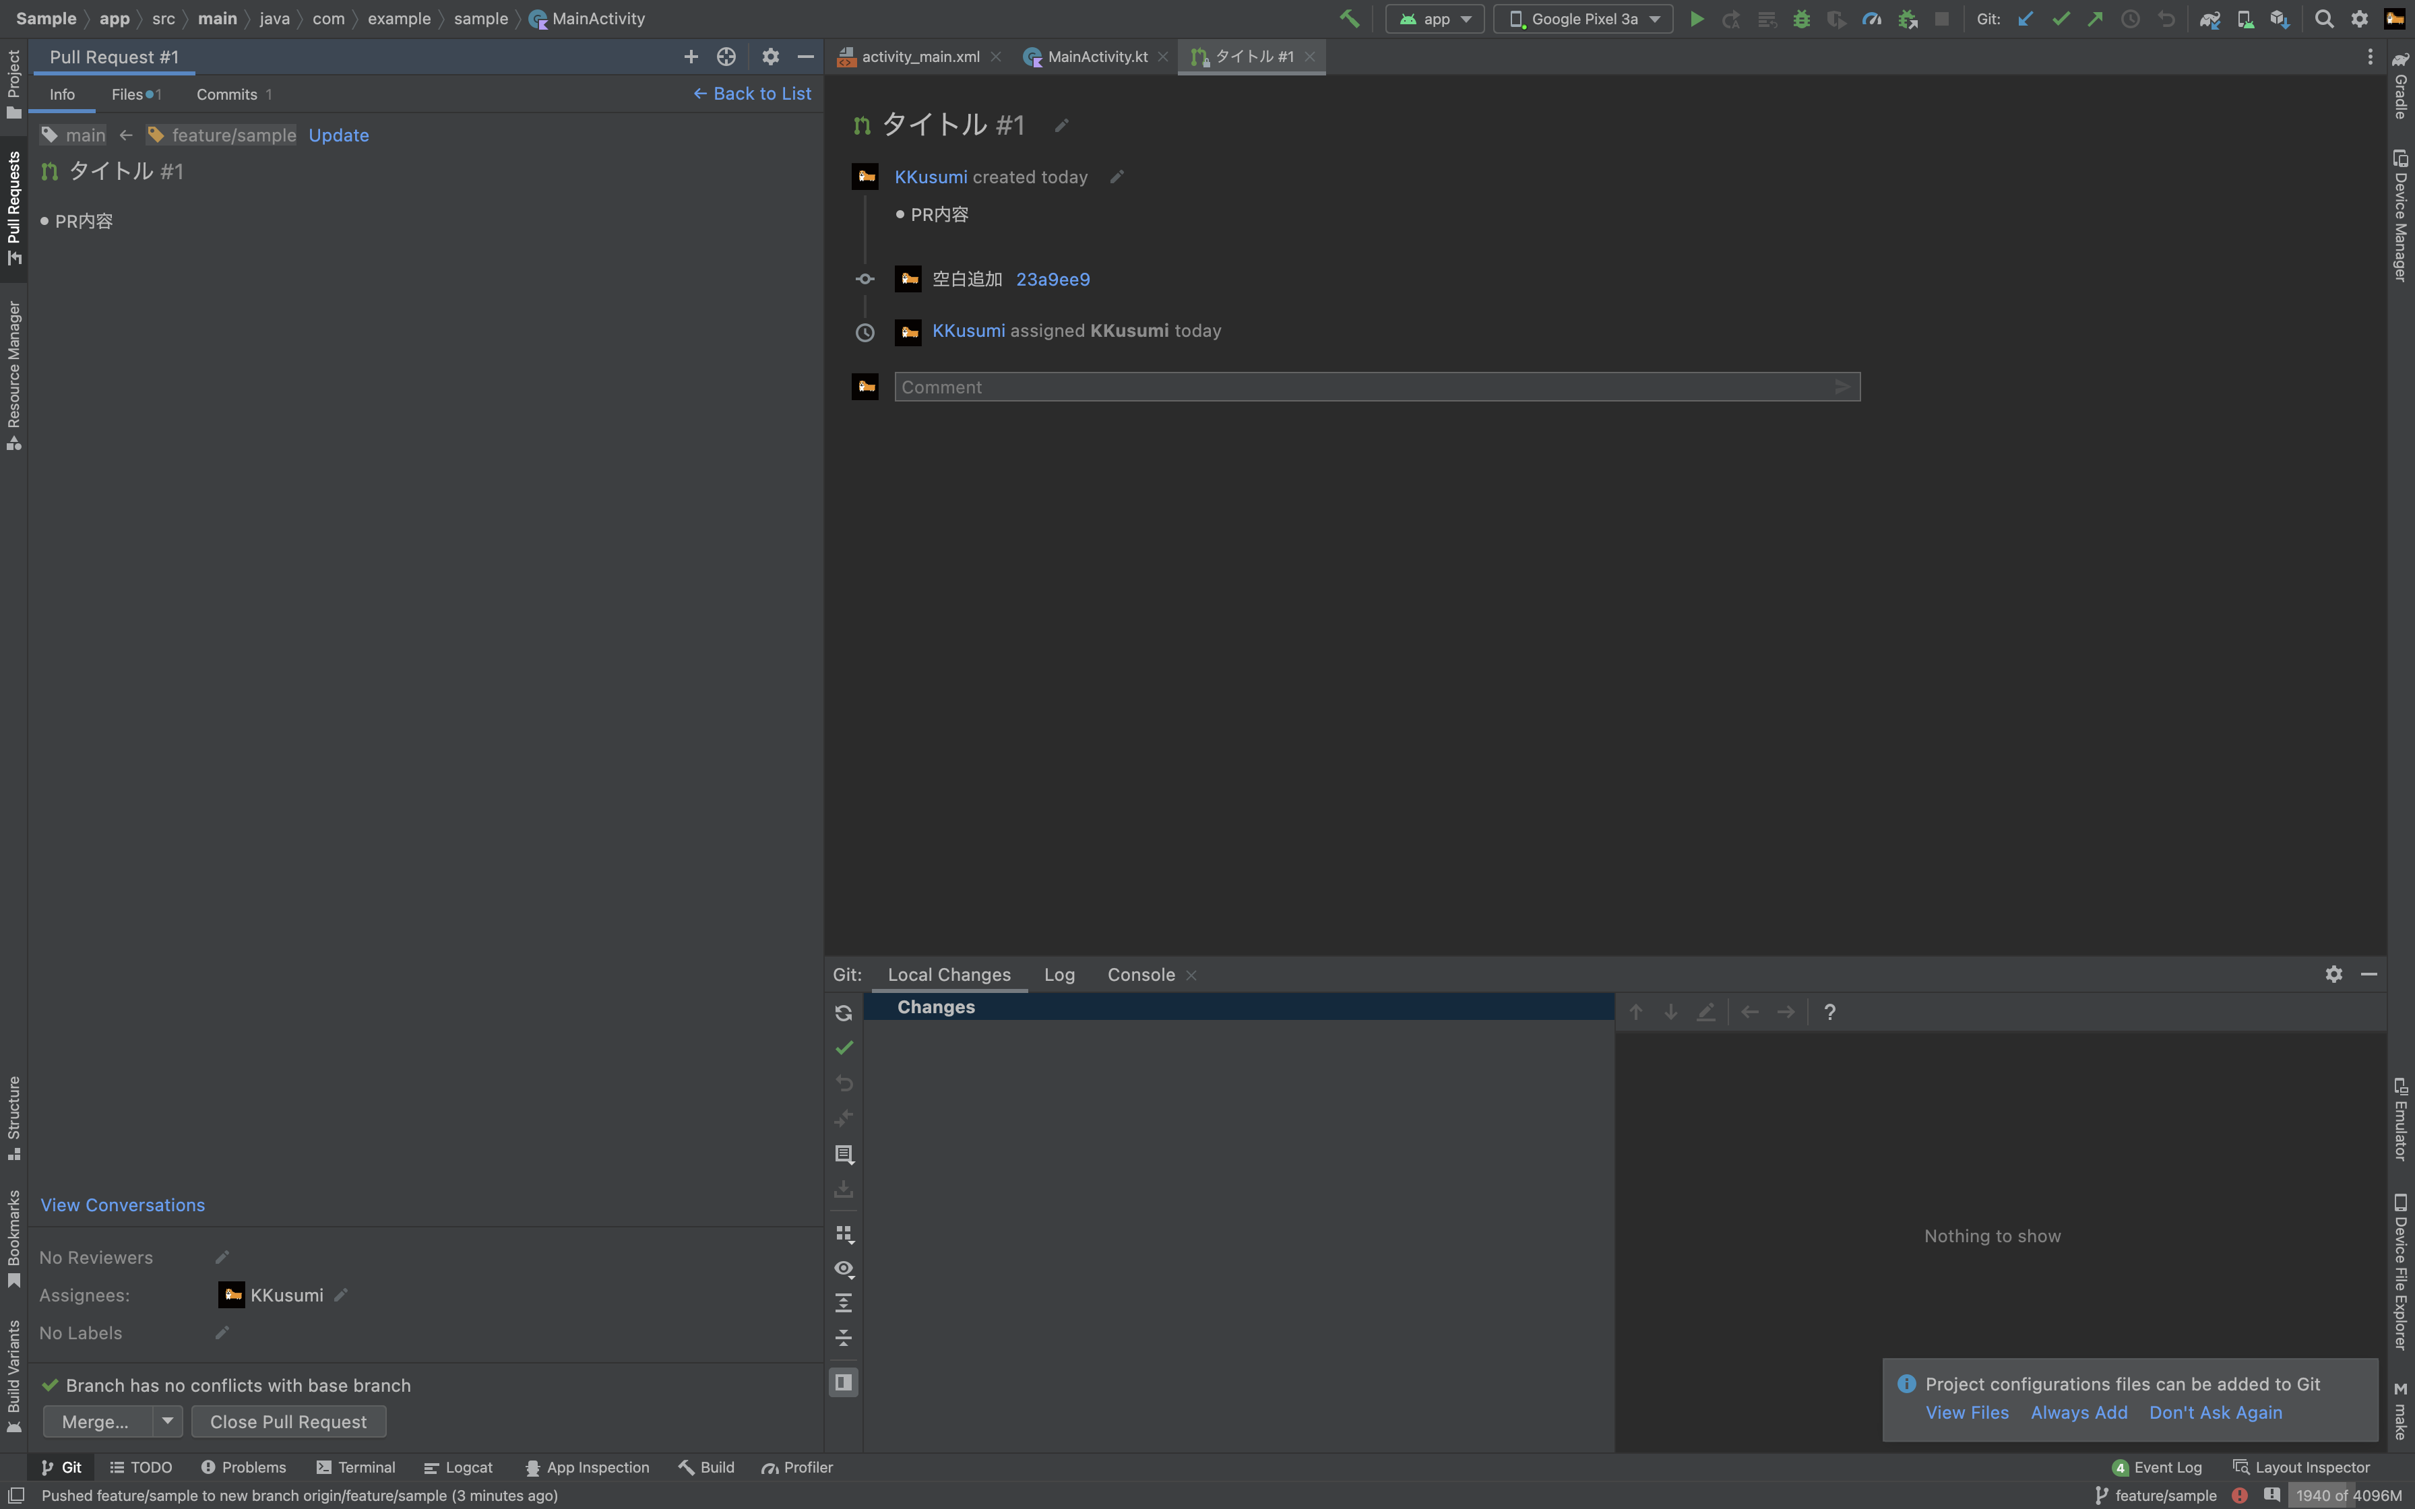This screenshot has height=1509, width=2415.
Task: Open the app run configuration dropdown
Action: [1435, 19]
